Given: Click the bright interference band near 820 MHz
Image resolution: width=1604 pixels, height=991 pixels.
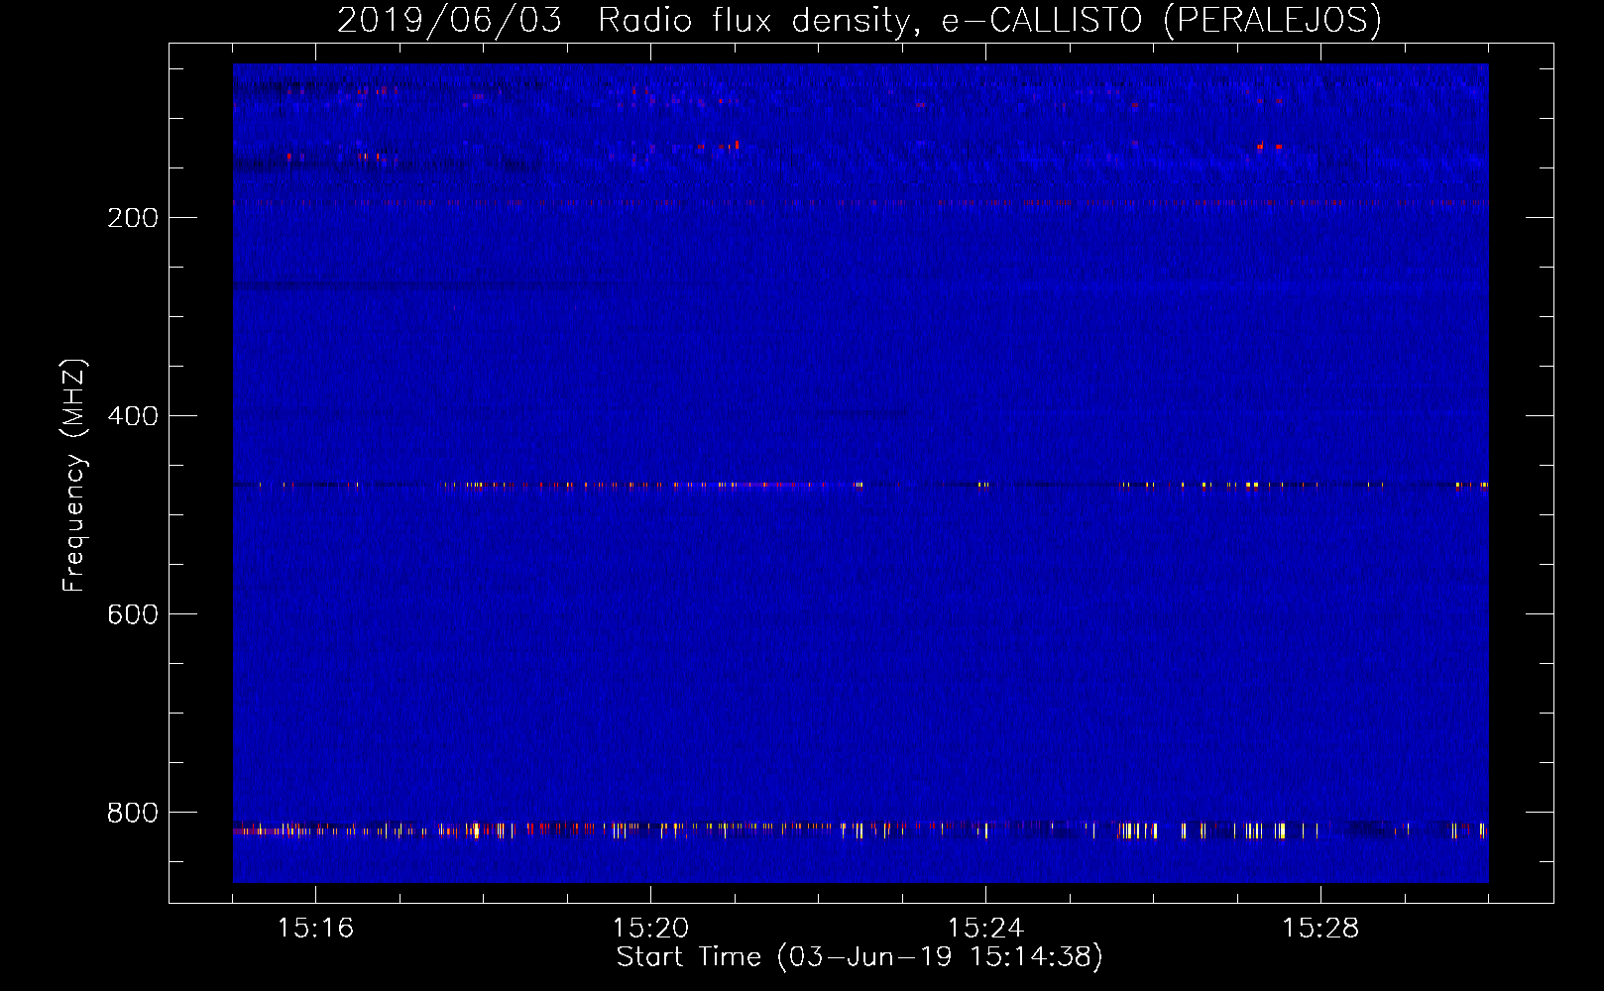Looking at the screenshot, I should pos(860,829).
